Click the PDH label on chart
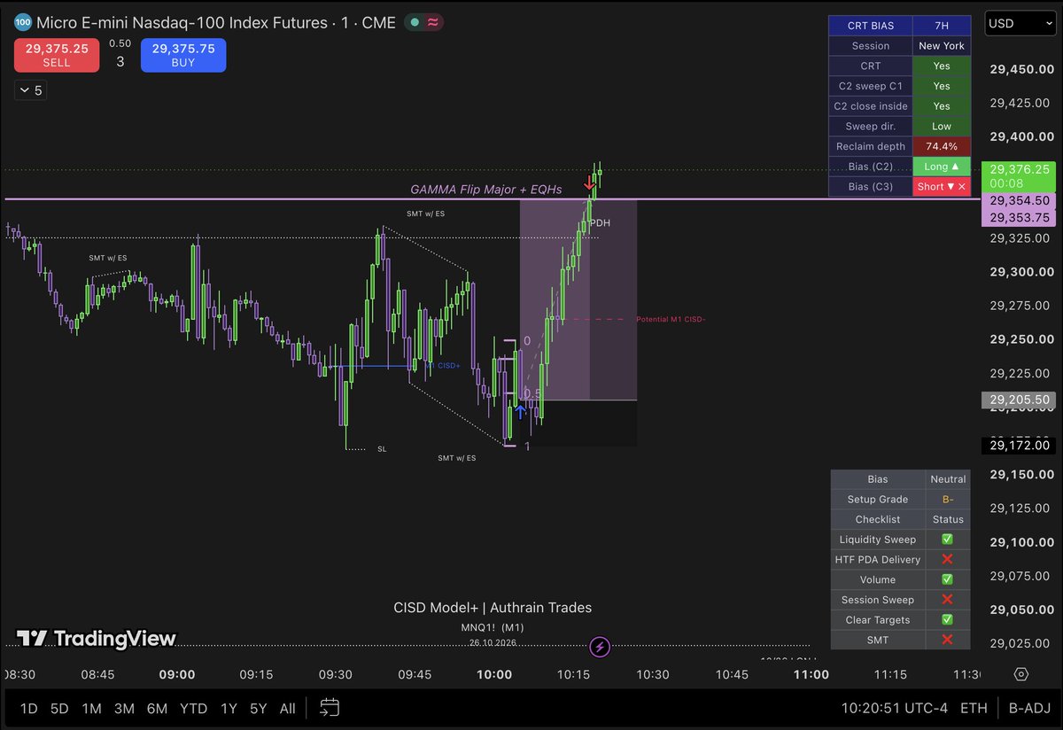This screenshot has width=1063, height=730. pyautogui.click(x=600, y=223)
